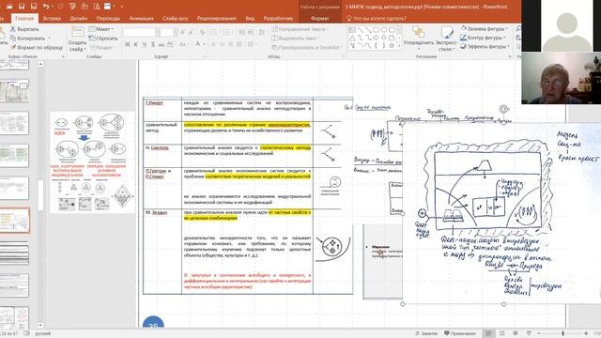Switch to the Формат contextual tab

pyautogui.click(x=319, y=19)
